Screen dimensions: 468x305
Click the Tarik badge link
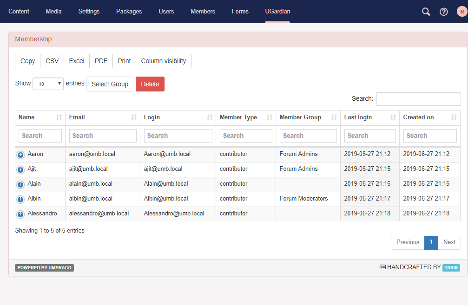pos(451,268)
